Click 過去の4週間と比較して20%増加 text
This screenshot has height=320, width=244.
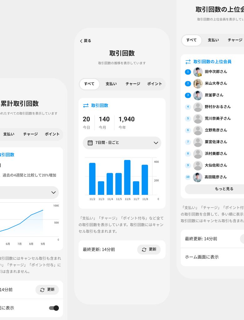pyautogui.click(x=29, y=175)
